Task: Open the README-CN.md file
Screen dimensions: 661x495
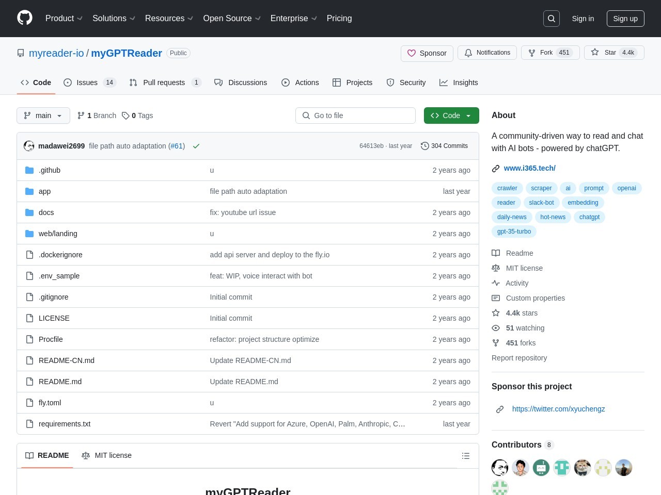Action: pos(67,360)
